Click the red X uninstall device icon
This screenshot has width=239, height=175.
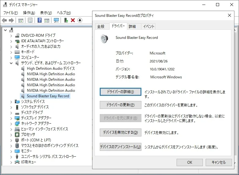click(x=73, y=20)
